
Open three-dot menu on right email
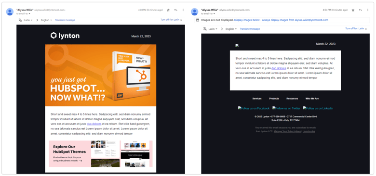tap(368, 10)
